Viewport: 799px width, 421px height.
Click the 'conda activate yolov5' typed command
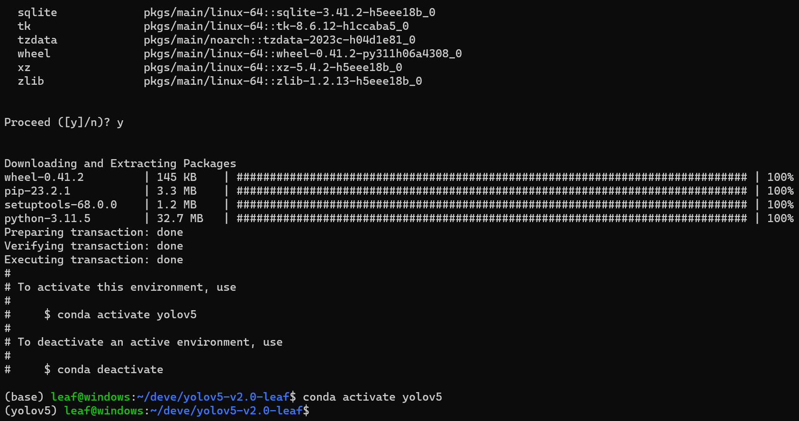tap(372, 397)
